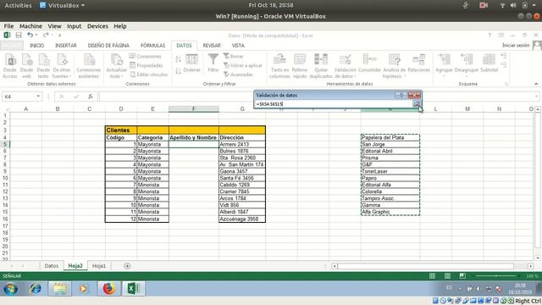
Task: Click the insert function fx icon
Action: [91, 97]
